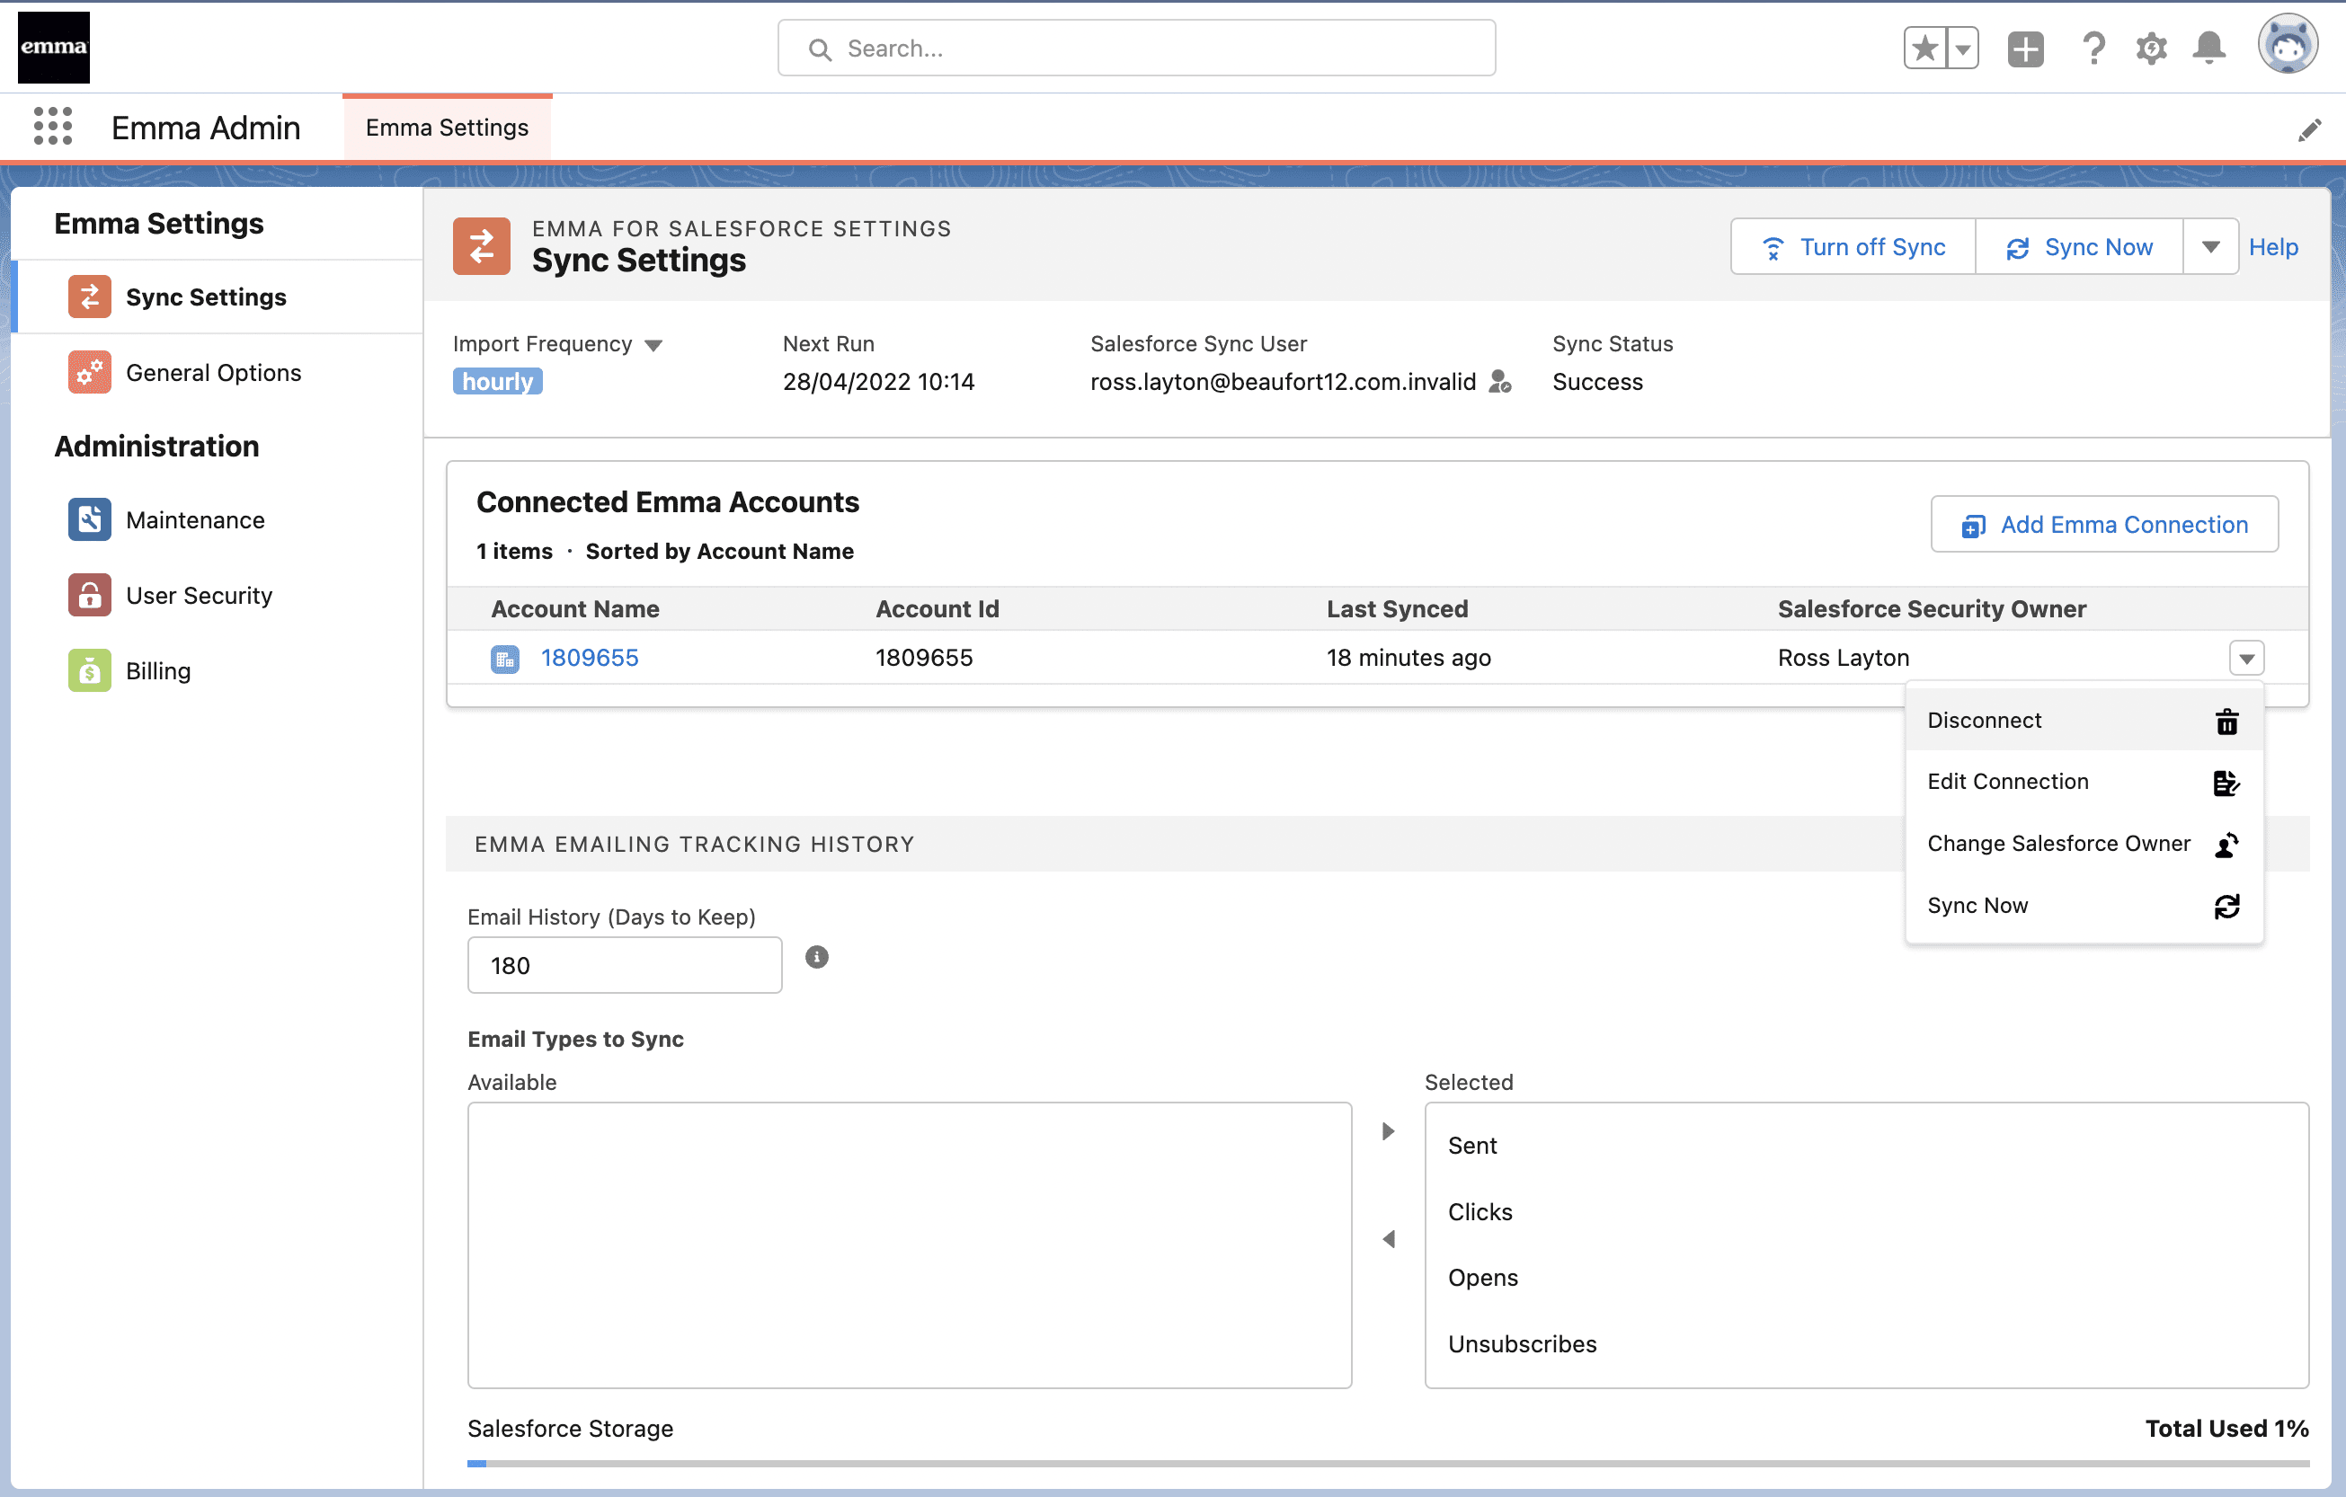Click the Email History info icon
Screen dimensions: 2346x1497
point(816,956)
